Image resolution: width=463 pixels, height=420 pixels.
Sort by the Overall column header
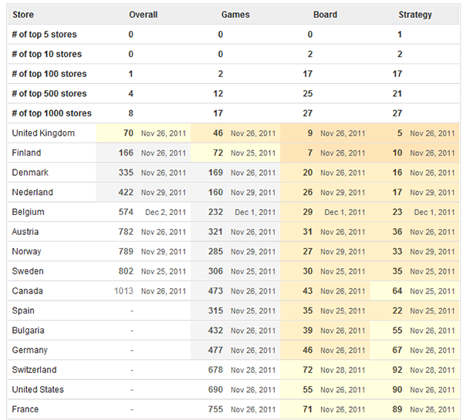[144, 15]
